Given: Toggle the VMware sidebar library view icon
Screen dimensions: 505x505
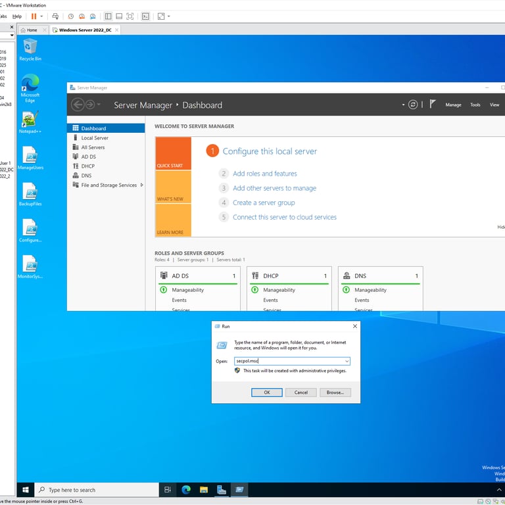Looking at the screenshot, I should [108, 16].
